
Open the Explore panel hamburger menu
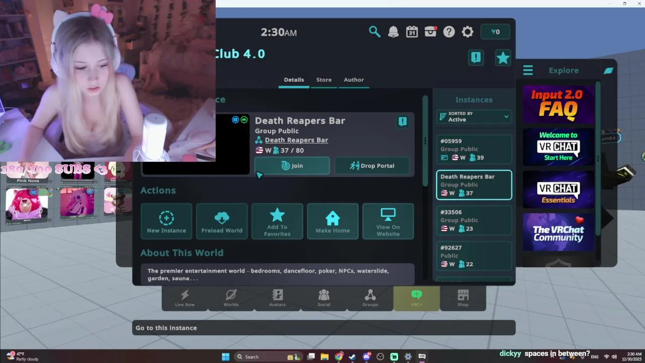point(528,70)
